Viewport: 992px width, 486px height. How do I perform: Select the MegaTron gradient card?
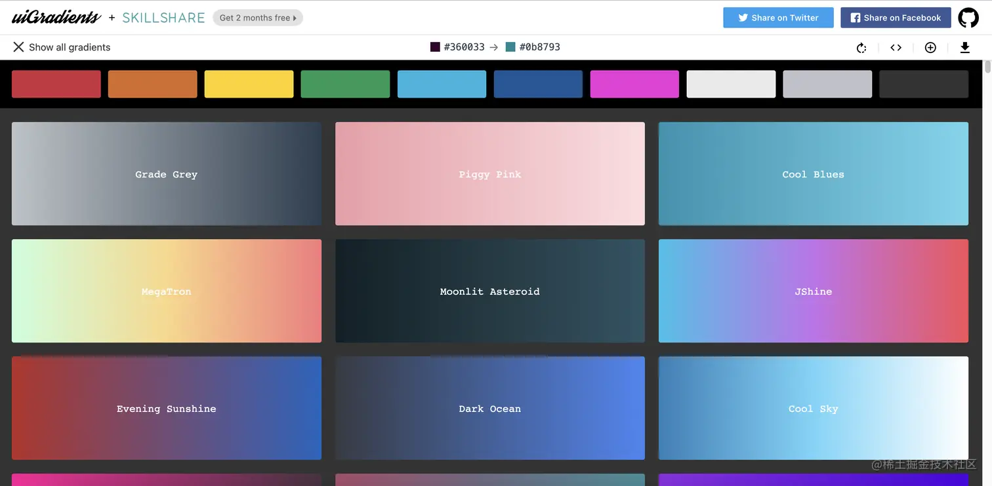pyautogui.click(x=167, y=291)
